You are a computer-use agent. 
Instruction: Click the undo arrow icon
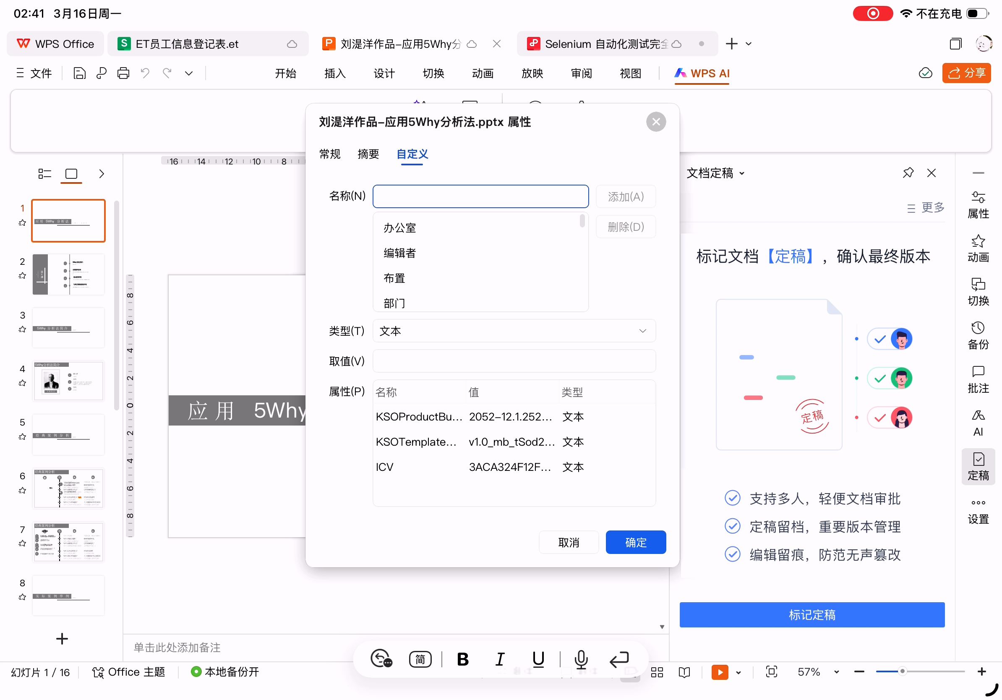(145, 73)
